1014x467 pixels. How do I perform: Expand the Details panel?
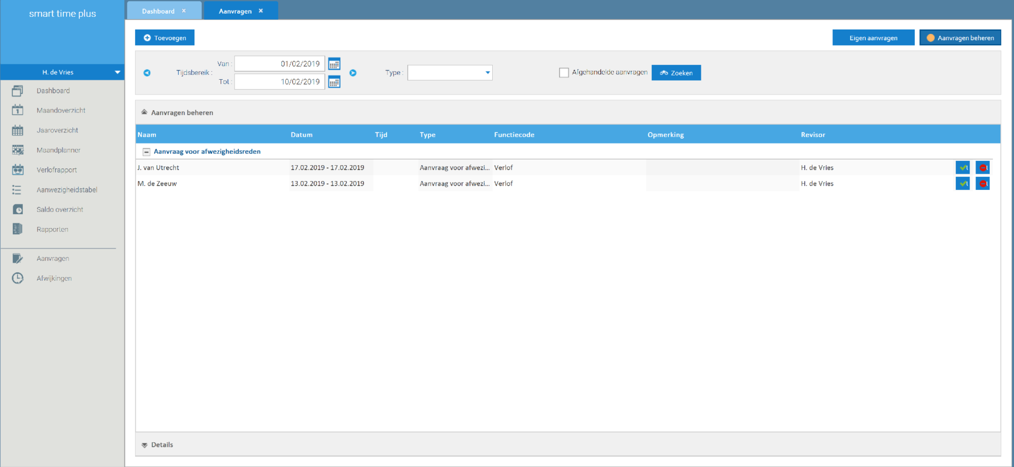point(144,445)
